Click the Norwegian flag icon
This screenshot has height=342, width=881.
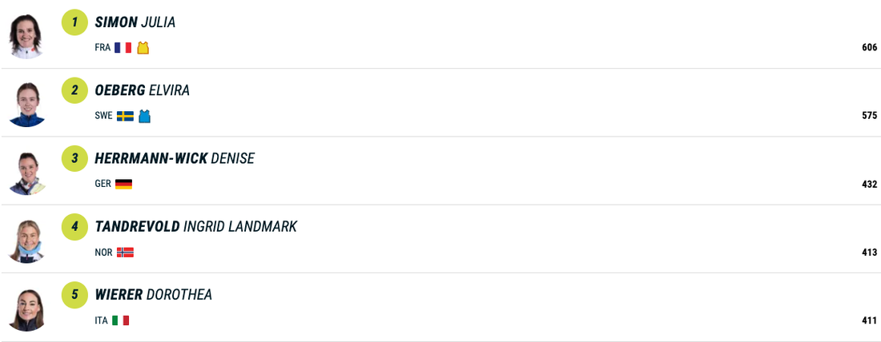coord(125,253)
